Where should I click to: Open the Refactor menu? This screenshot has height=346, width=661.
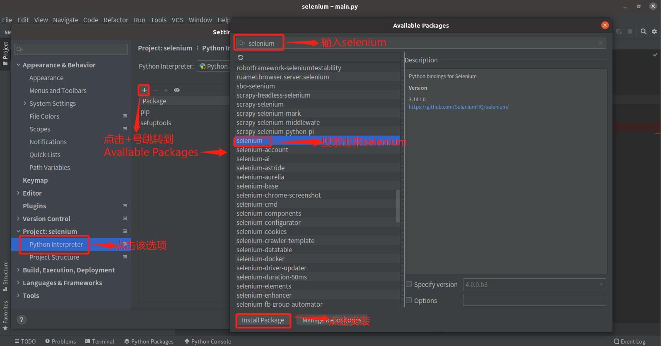pyautogui.click(x=116, y=20)
